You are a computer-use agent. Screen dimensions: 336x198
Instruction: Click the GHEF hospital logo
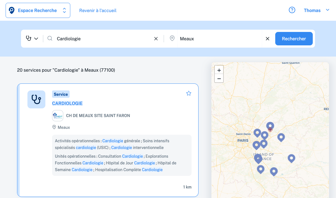58,116
